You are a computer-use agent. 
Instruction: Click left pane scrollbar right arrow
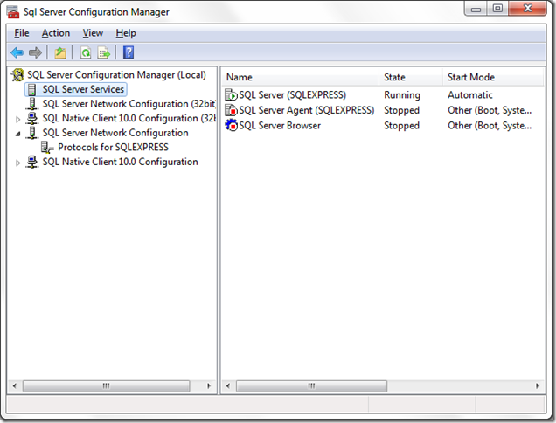point(209,385)
